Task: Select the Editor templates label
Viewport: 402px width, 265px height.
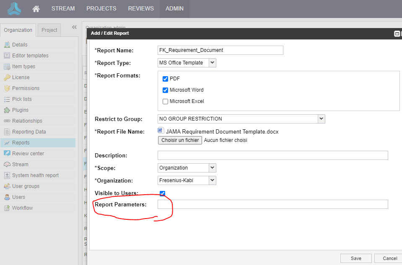Action: point(30,56)
